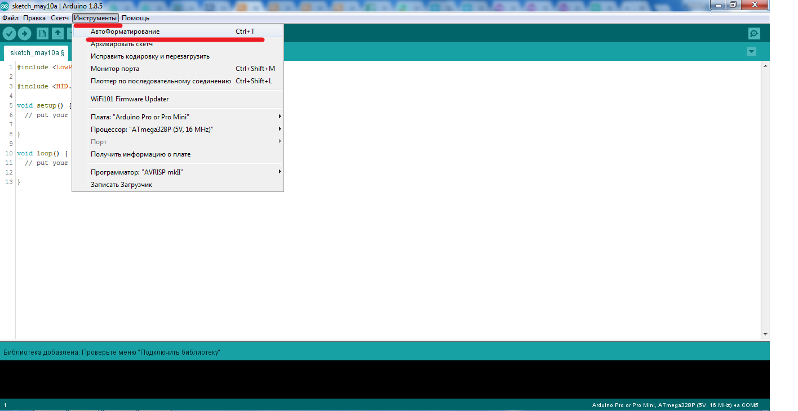
Task: Click inside the black console output area
Action: [x=385, y=379]
